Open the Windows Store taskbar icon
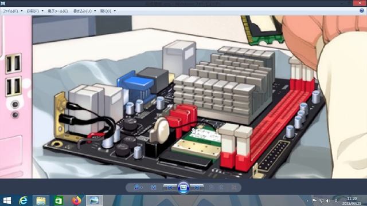Screen dimensions: 367x206 click(58, 200)
